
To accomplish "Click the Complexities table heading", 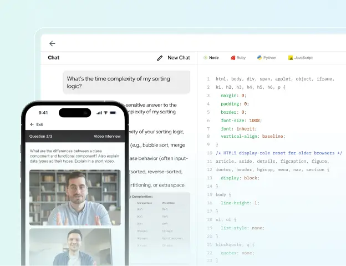I will coord(141,197).
